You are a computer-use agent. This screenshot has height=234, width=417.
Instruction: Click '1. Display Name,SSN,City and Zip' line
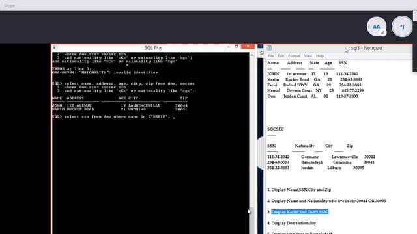(299, 190)
